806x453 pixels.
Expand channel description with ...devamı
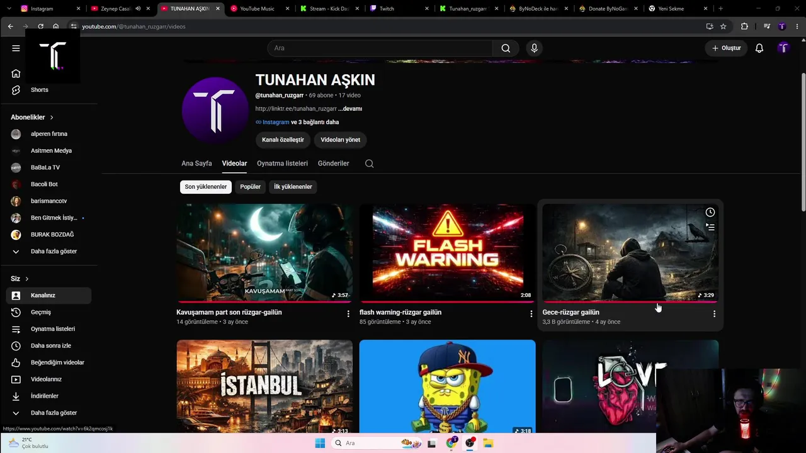point(350,109)
